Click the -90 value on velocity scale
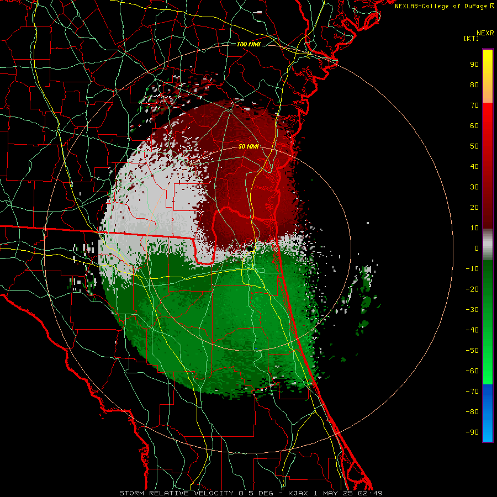497x497 pixels. (x=472, y=432)
